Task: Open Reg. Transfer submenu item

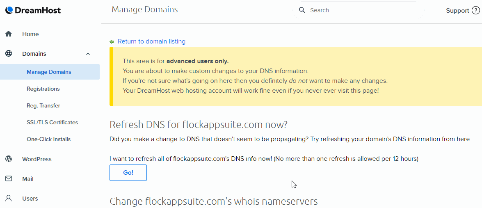Action: 43,106
